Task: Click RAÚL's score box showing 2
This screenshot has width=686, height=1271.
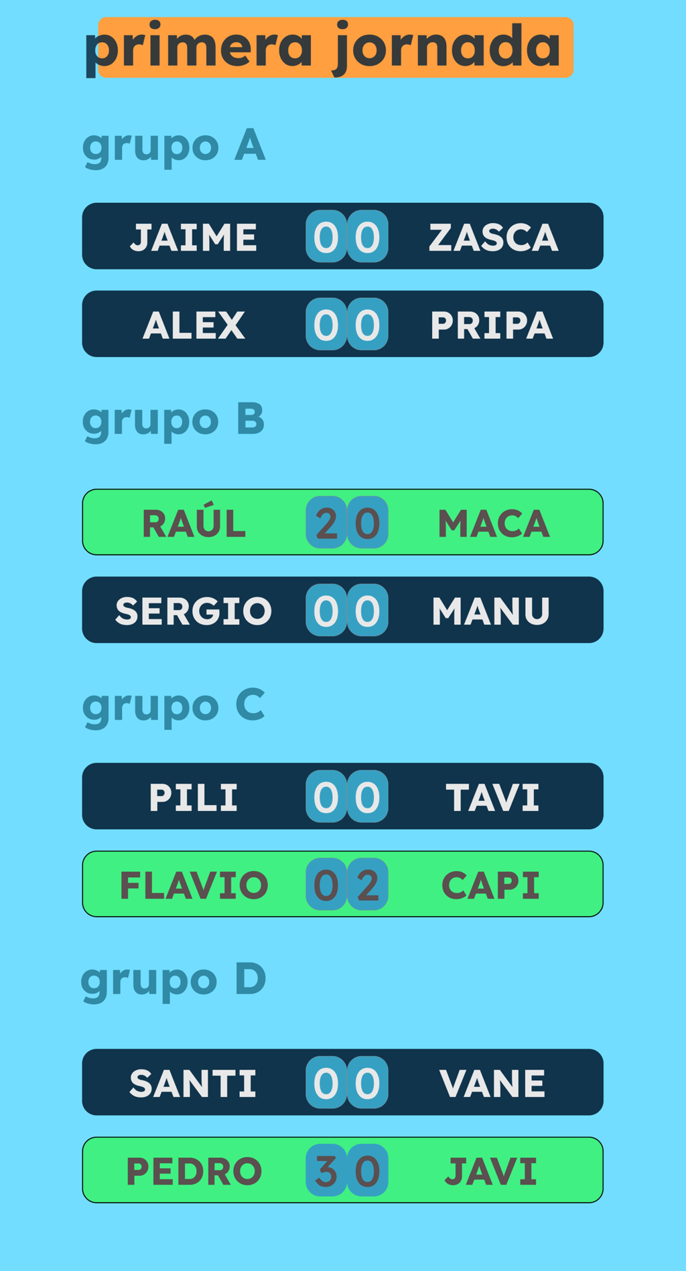Action: [x=326, y=522]
